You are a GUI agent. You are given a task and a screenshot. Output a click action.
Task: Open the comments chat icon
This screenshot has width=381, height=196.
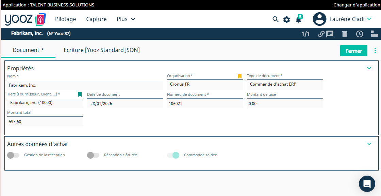(330, 34)
